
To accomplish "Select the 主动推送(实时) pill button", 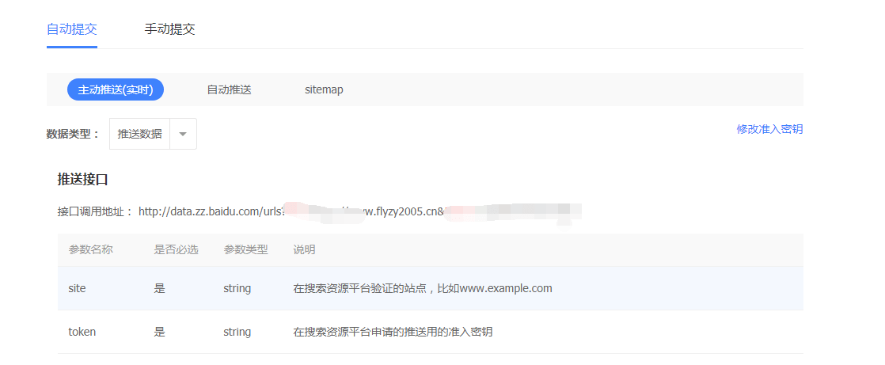I will click(x=115, y=89).
